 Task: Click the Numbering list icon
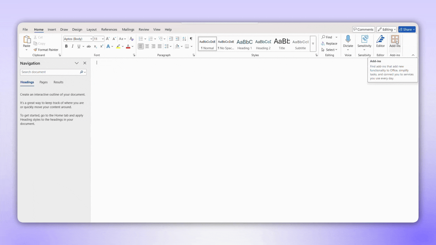coord(151,39)
